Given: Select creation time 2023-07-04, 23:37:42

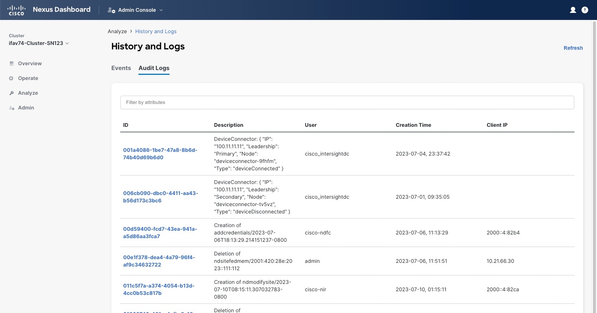Looking at the screenshot, I should pos(423,154).
